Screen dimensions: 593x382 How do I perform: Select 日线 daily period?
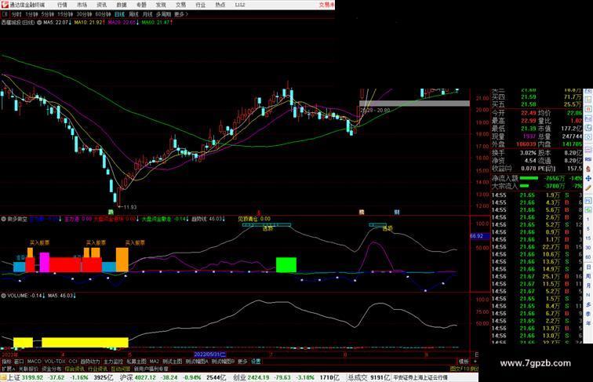coord(119,14)
